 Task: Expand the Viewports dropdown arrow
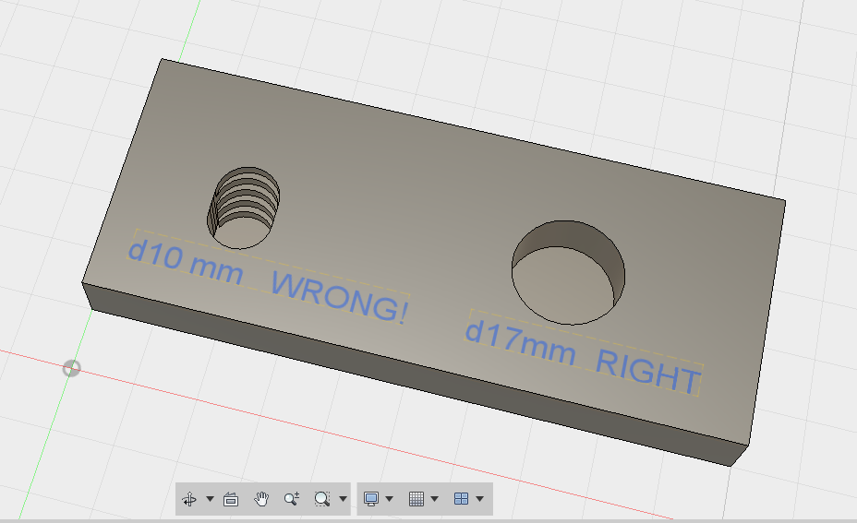pyautogui.click(x=479, y=499)
